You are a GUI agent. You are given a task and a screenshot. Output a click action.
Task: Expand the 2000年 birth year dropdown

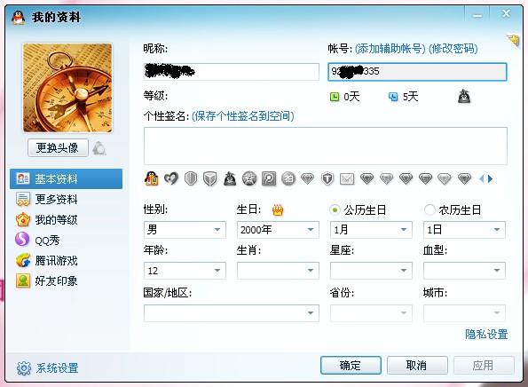click(278, 230)
